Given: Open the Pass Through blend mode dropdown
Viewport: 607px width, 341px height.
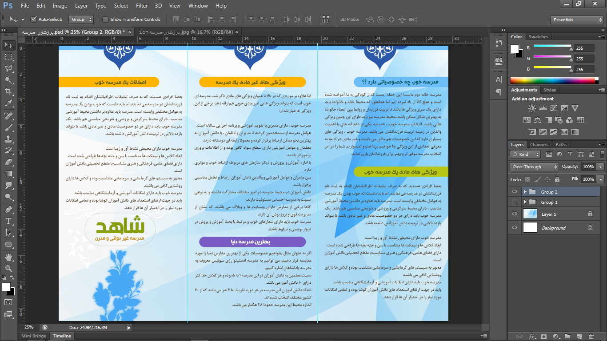Looking at the screenshot, I should point(534,167).
